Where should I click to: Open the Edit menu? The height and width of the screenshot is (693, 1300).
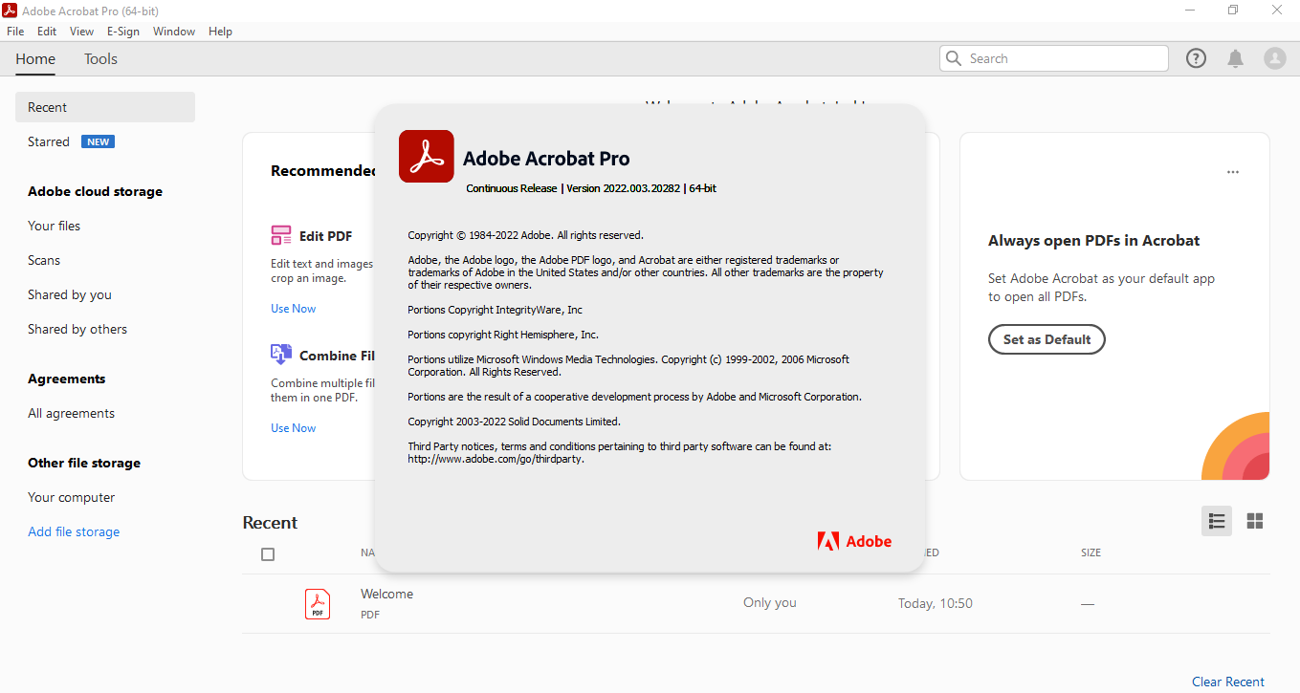[47, 32]
